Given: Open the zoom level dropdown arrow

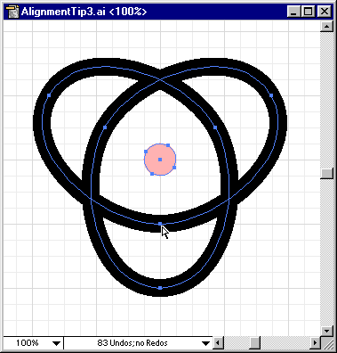Looking at the screenshot, I should (x=56, y=343).
